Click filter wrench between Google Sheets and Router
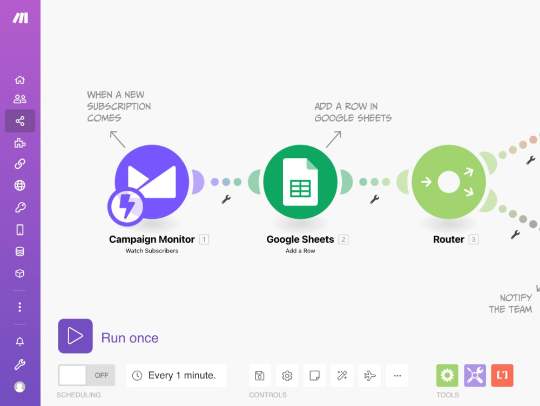The image size is (540, 406). tap(374, 199)
